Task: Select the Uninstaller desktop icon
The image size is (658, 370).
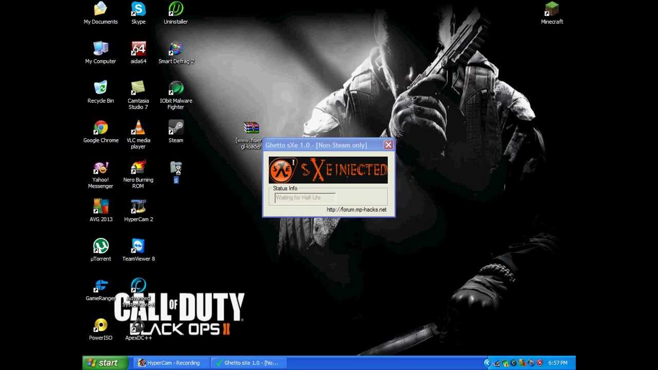Action: pyautogui.click(x=176, y=13)
